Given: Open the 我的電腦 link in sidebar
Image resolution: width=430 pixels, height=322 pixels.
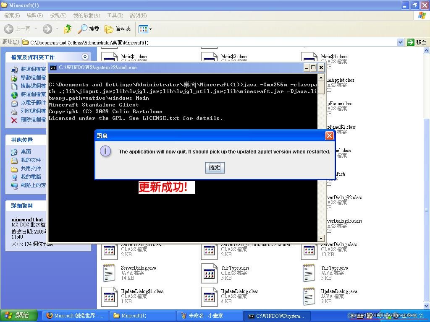Looking at the screenshot, I should click(x=31, y=177).
